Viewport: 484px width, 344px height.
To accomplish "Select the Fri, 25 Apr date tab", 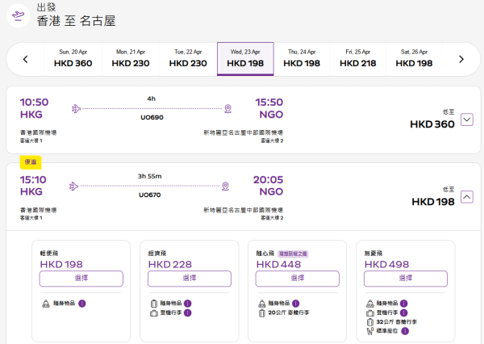I will coord(358,59).
